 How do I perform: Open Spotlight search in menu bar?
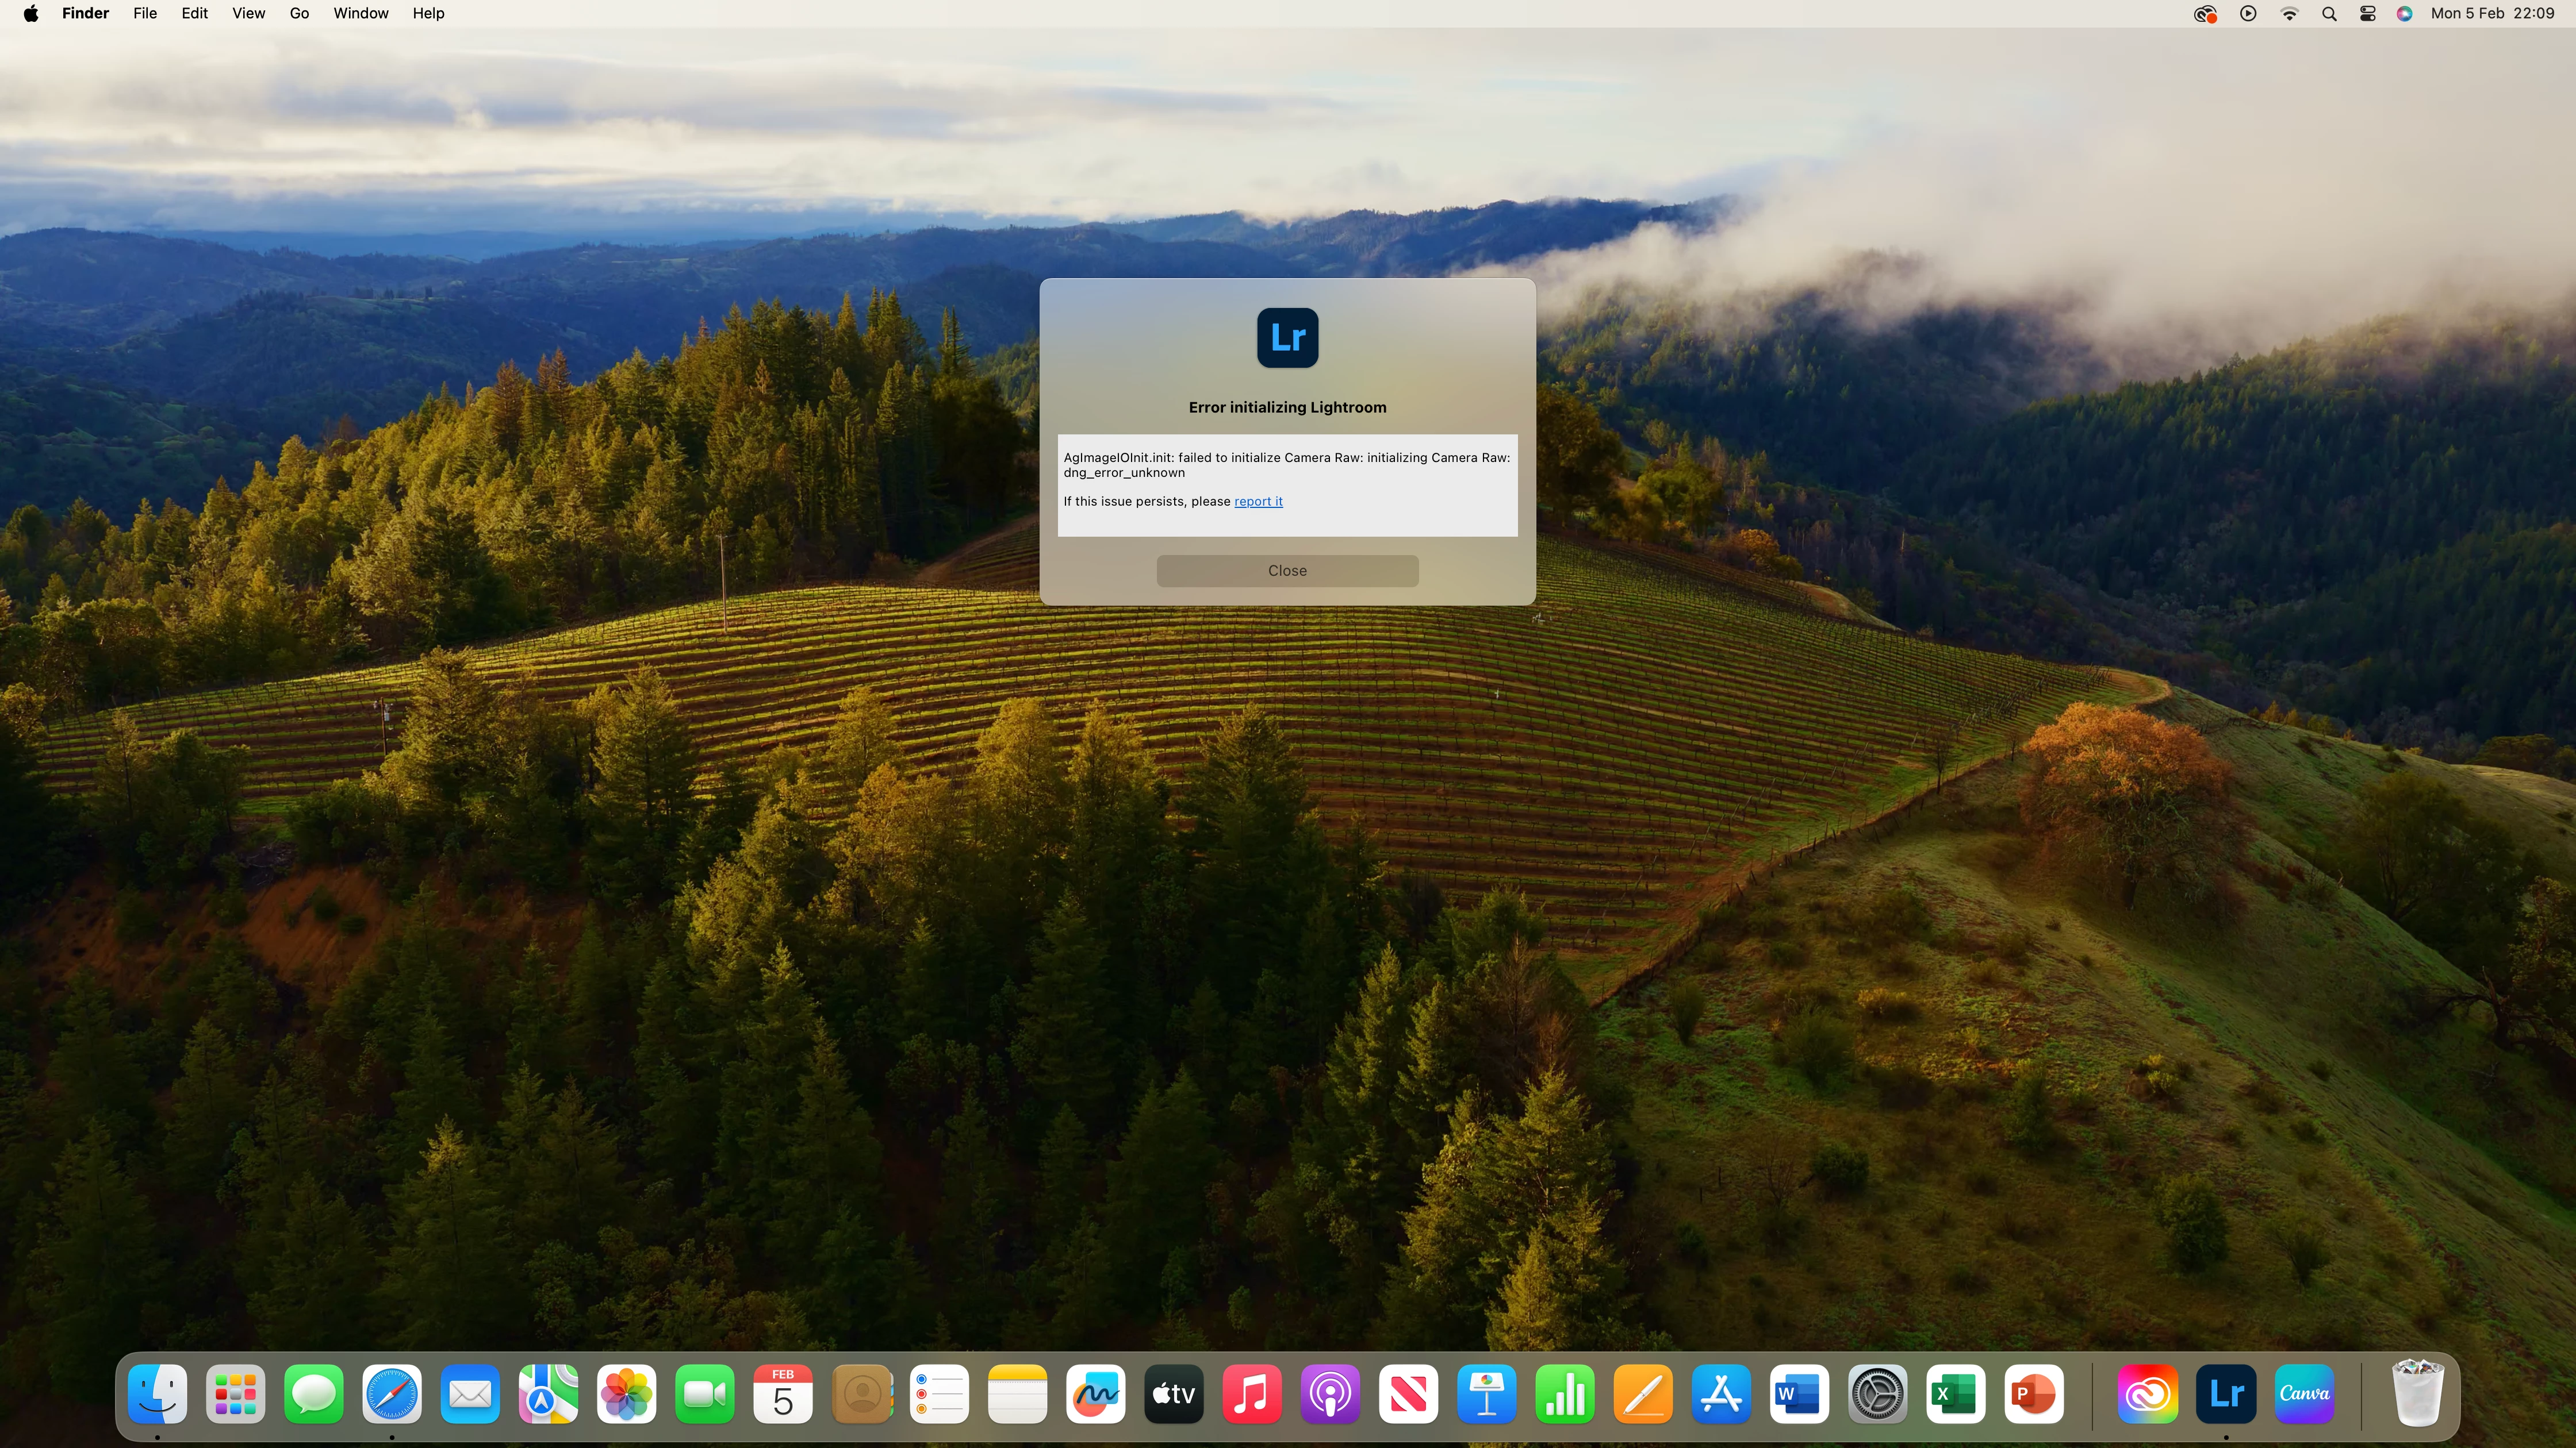[2329, 13]
